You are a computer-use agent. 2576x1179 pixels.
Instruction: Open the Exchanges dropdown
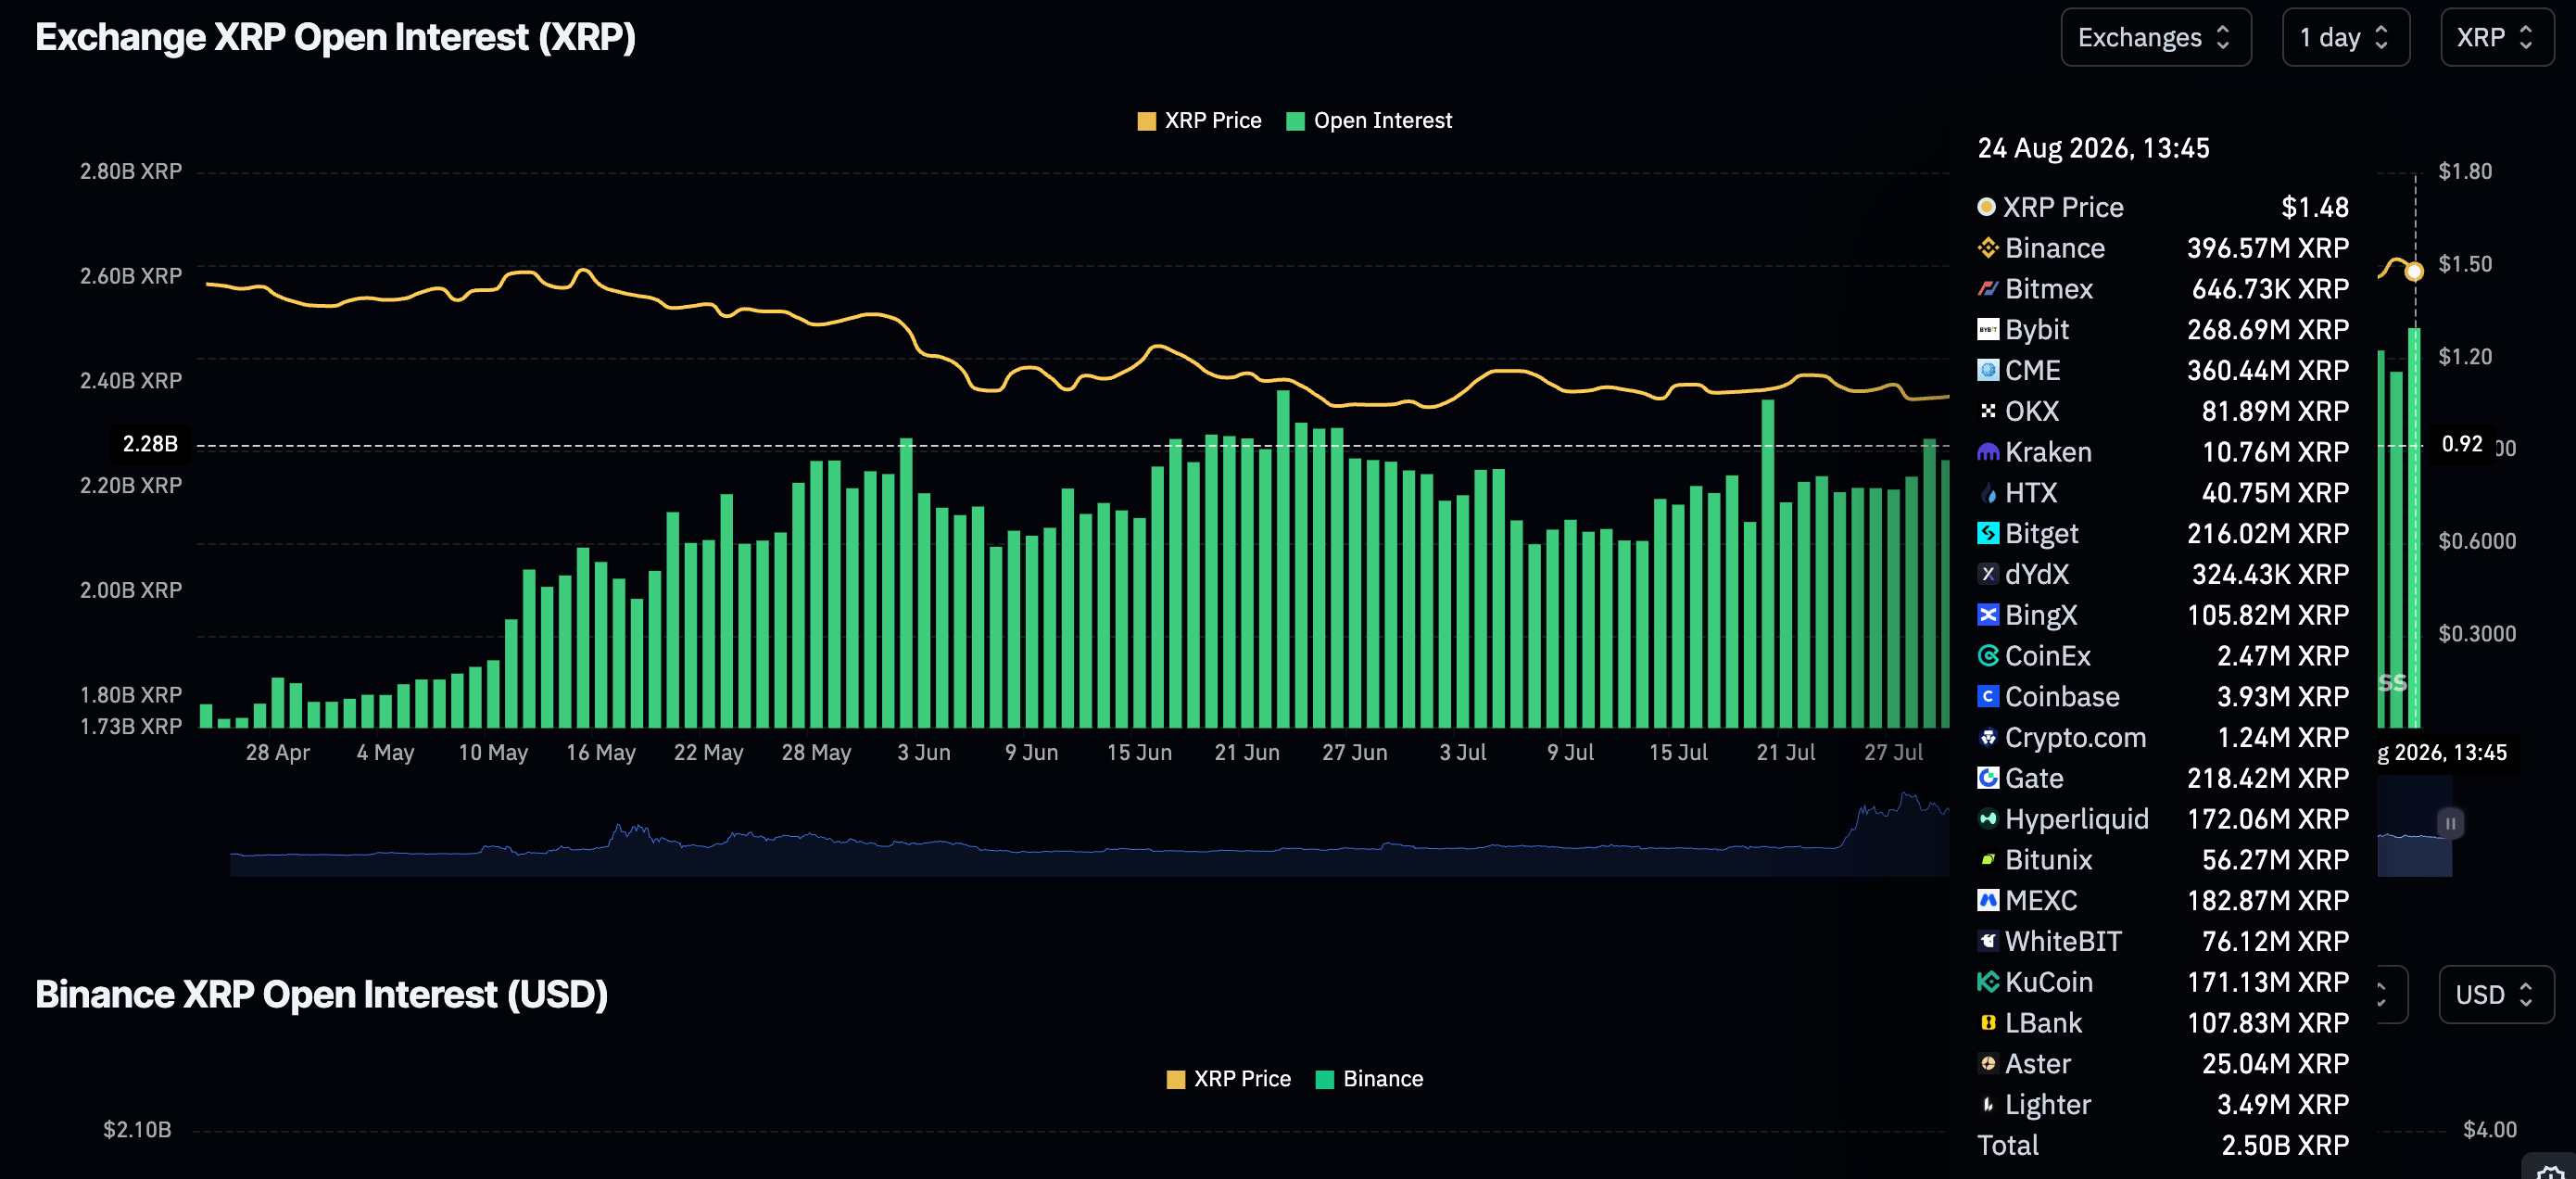(x=2155, y=38)
